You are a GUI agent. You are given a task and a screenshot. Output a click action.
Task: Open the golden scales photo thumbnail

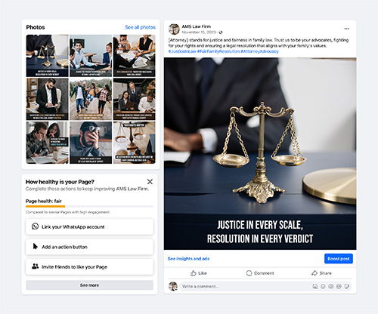click(48, 56)
